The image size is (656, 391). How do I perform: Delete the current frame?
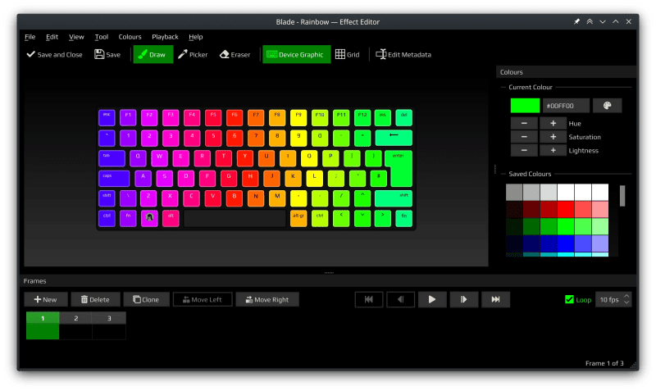pos(95,299)
